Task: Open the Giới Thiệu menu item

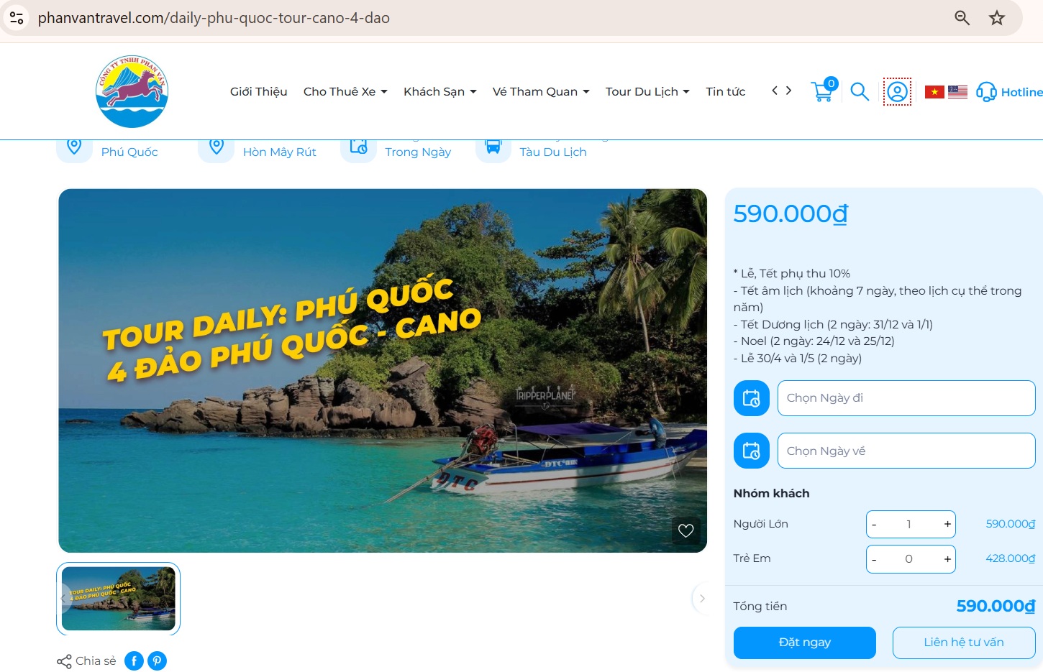Action: [x=258, y=91]
